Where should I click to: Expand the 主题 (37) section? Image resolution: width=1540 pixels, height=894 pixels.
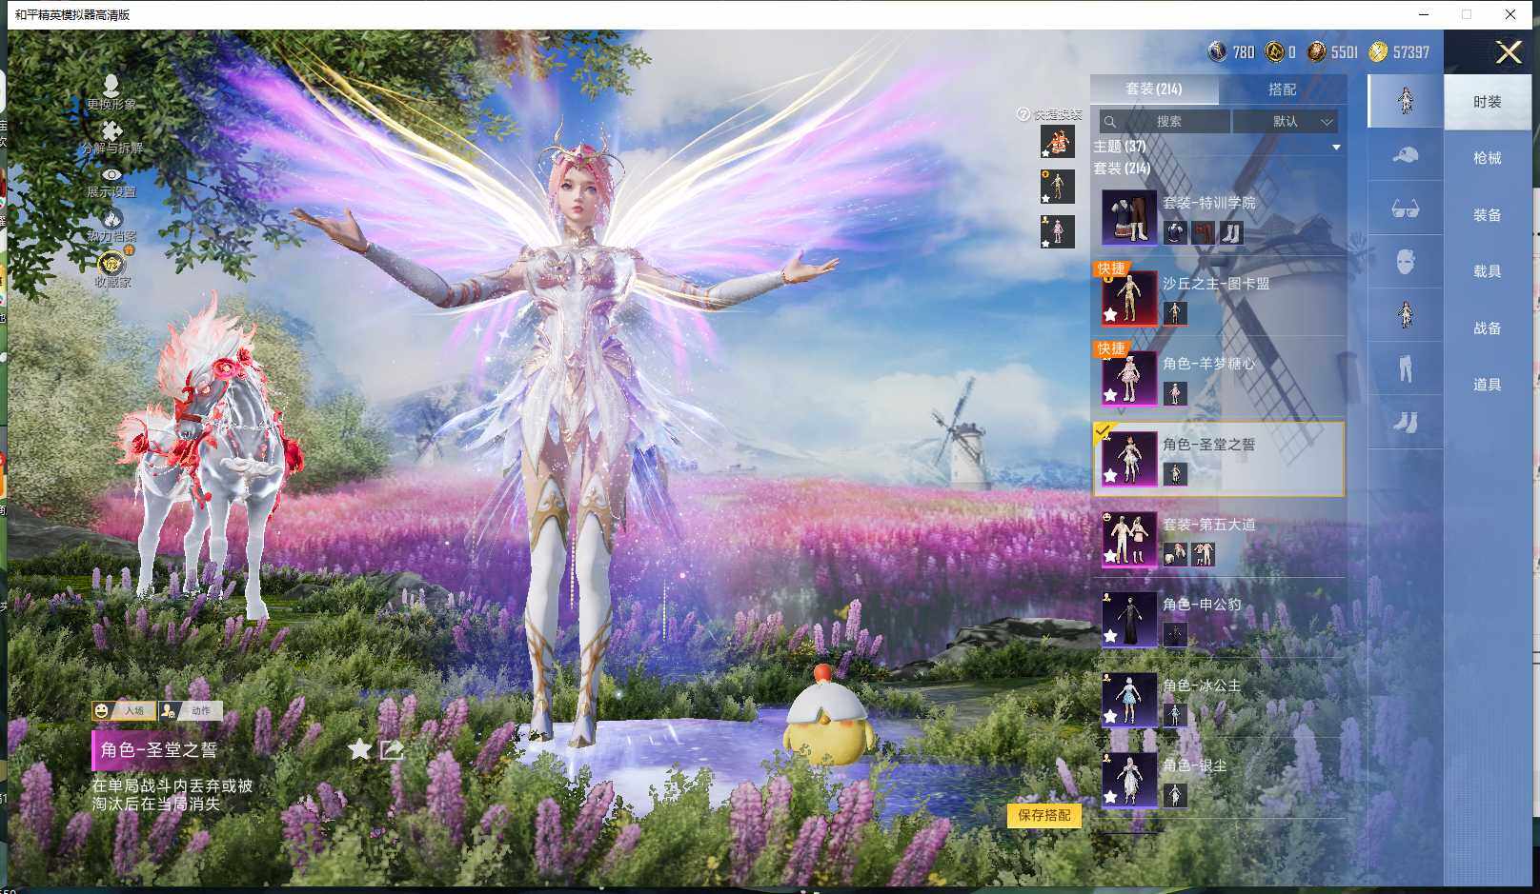[1336, 147]
